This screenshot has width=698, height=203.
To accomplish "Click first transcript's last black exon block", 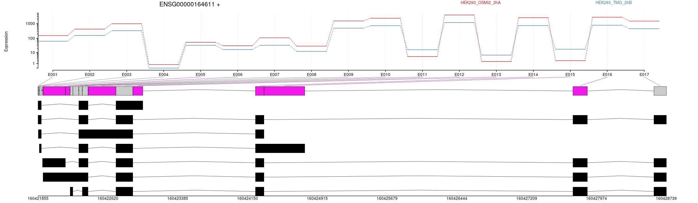I will click(x=129, y=105).
